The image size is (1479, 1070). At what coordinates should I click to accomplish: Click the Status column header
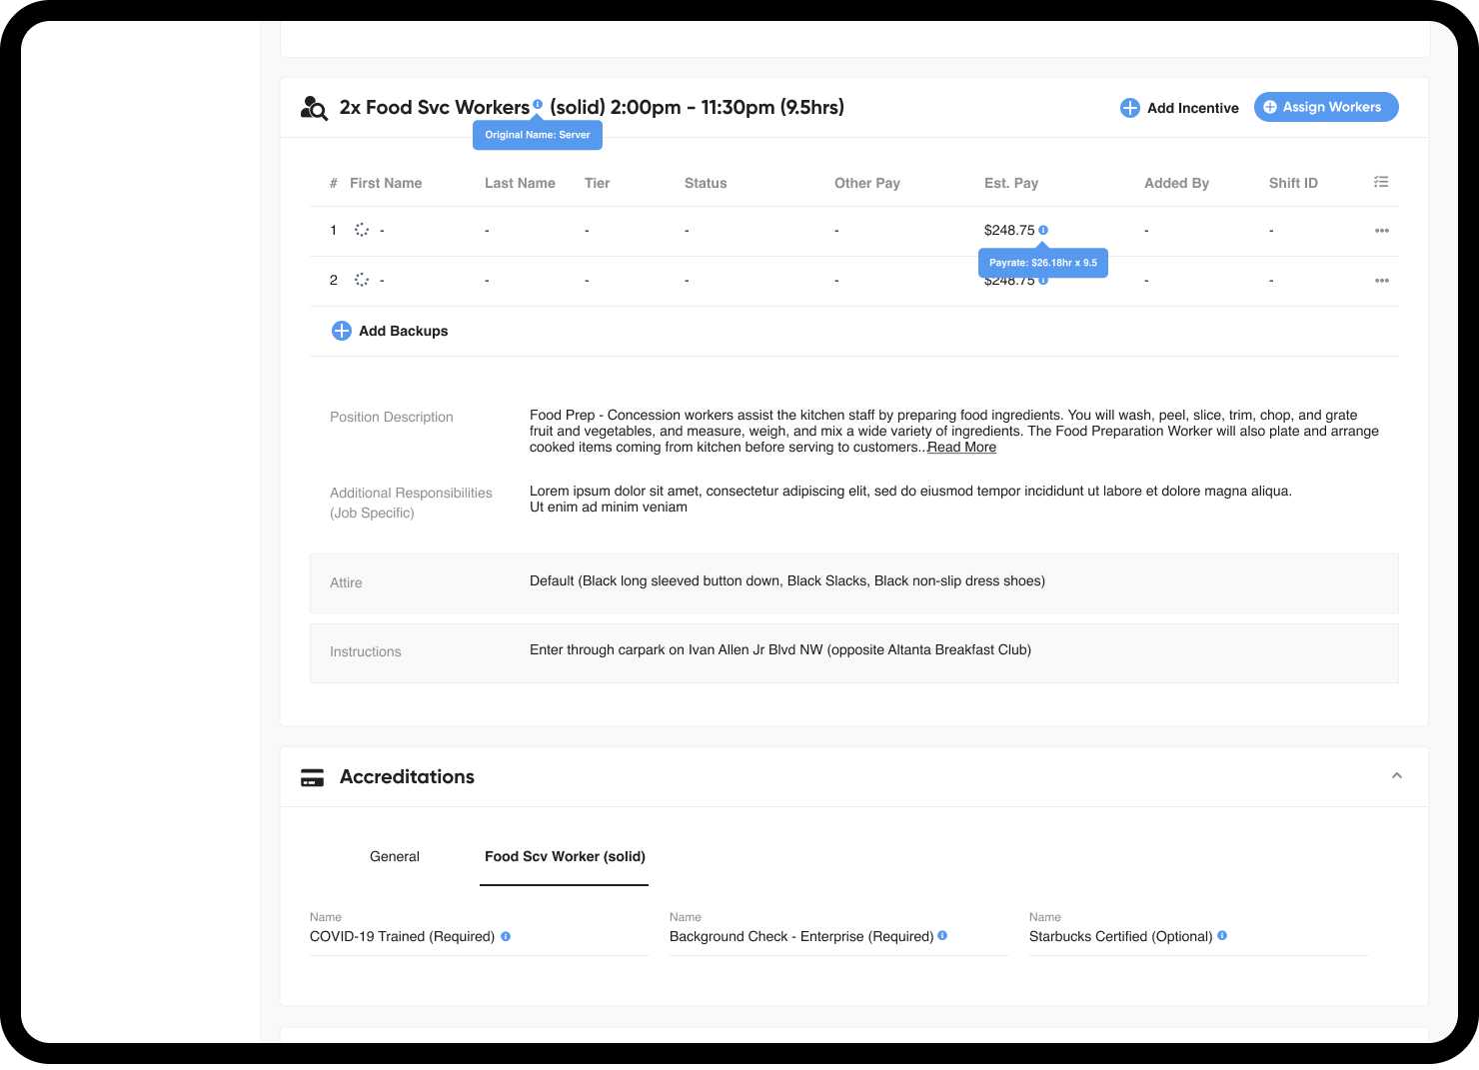[x=706, y=183]
